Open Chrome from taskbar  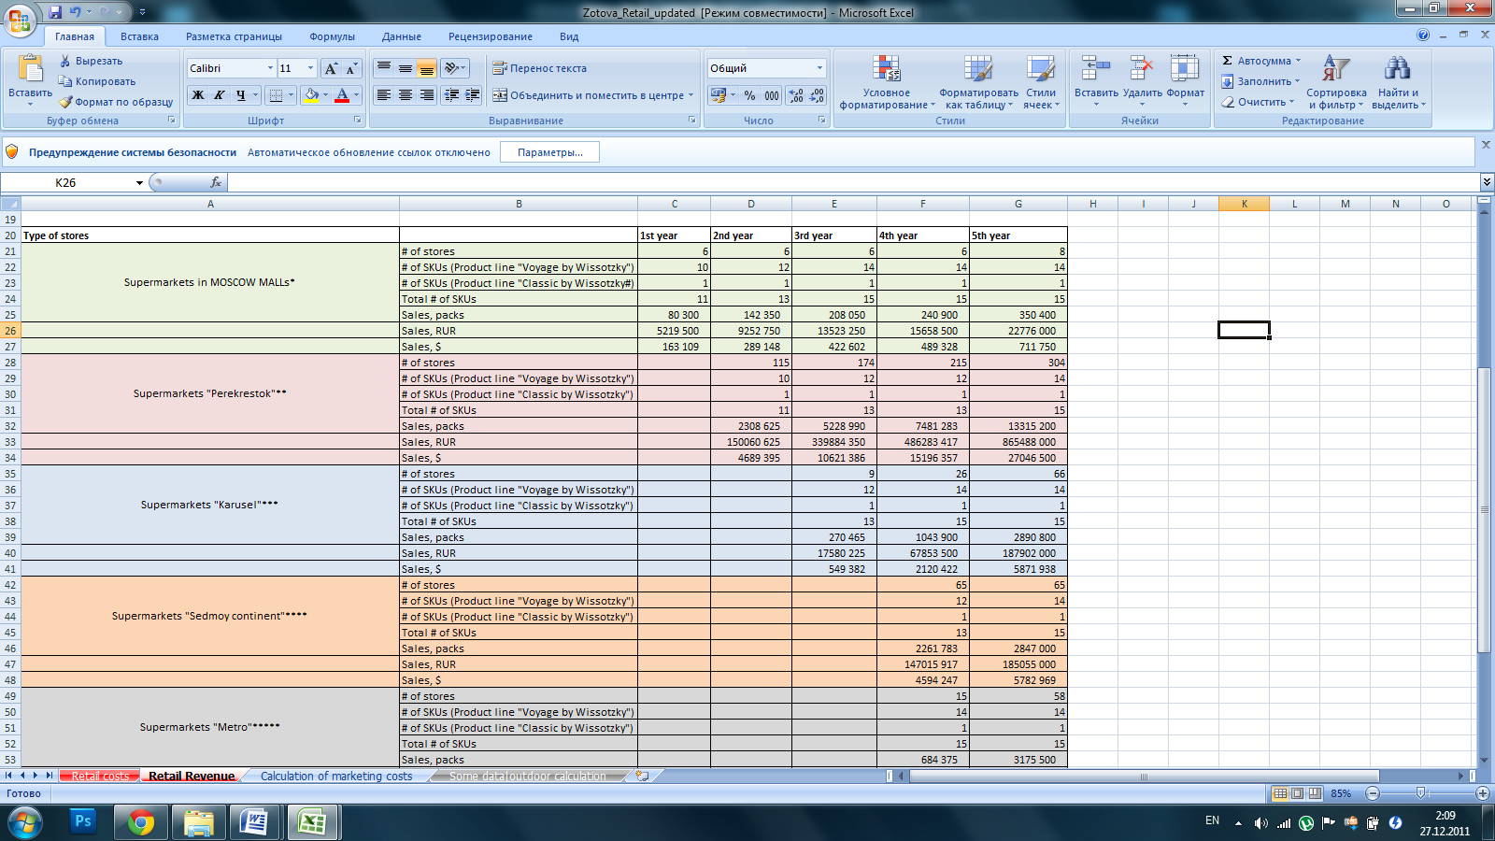pos(141,822)
